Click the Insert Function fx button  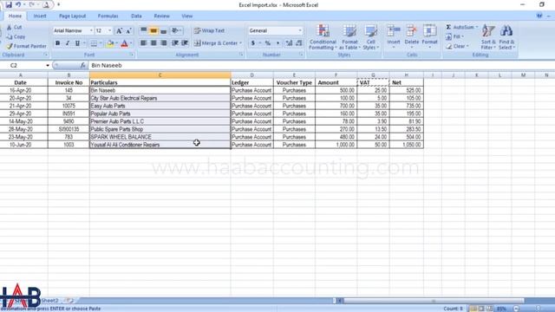[83, 66]
